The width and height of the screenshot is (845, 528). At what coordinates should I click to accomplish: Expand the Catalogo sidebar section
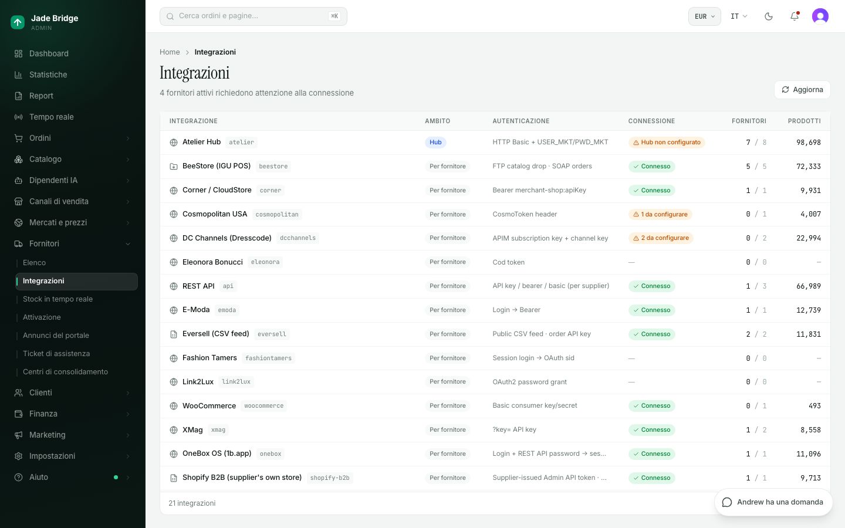[x=73, y=159]
